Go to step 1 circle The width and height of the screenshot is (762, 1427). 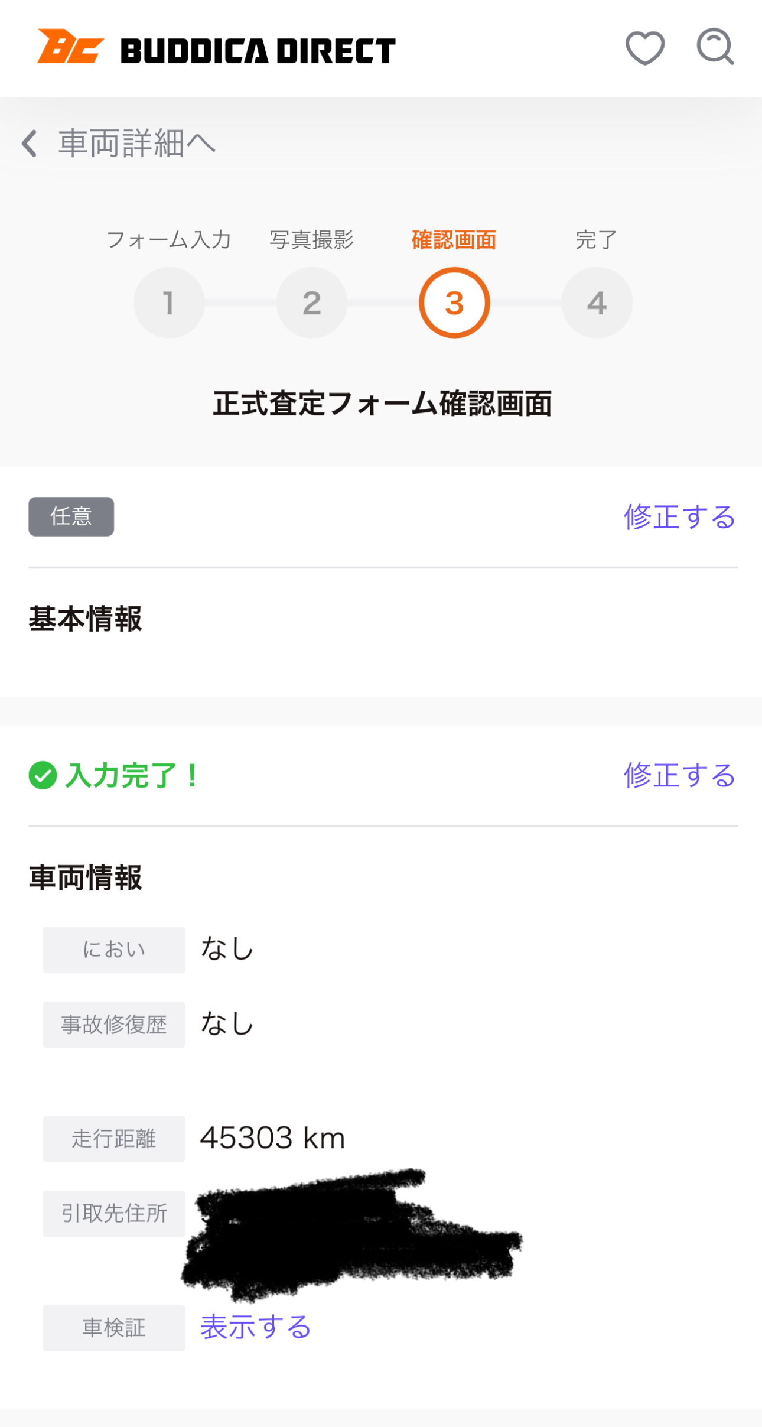click(169, 303)
